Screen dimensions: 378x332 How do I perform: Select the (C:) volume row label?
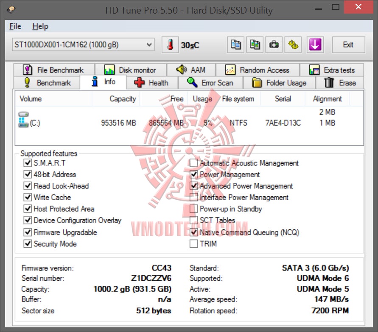[x=35, y=123]
